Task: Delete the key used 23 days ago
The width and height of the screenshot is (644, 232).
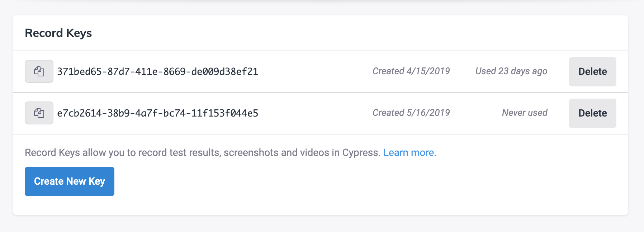Action: click(x=592, y=71)
